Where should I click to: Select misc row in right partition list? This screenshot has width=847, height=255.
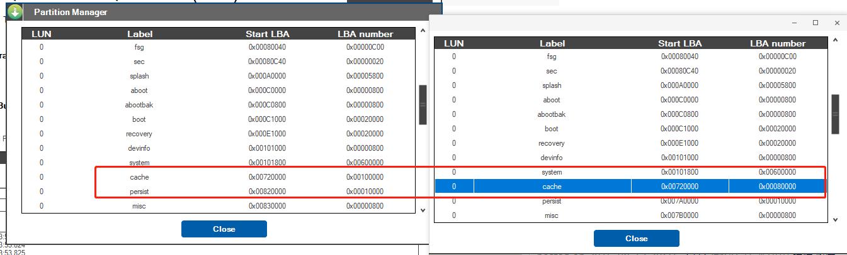click(x=631, y=215)
